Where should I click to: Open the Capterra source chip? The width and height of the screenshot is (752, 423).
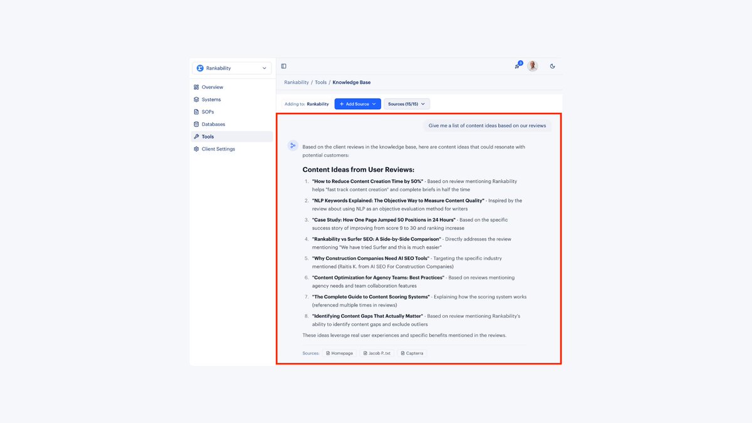[412, 353]
